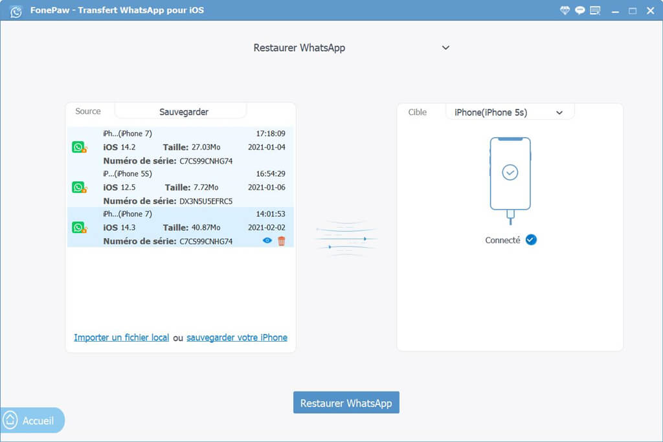Image resolution: width=663 pixels, height=442 pixels.
Task: Click the home icon beside Accueil
Action: [x=10, y=420]
